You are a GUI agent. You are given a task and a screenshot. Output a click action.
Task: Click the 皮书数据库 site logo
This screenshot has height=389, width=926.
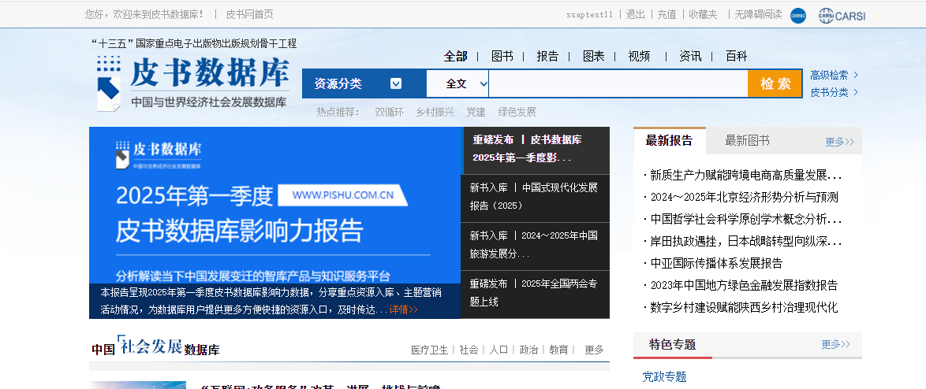193,83
